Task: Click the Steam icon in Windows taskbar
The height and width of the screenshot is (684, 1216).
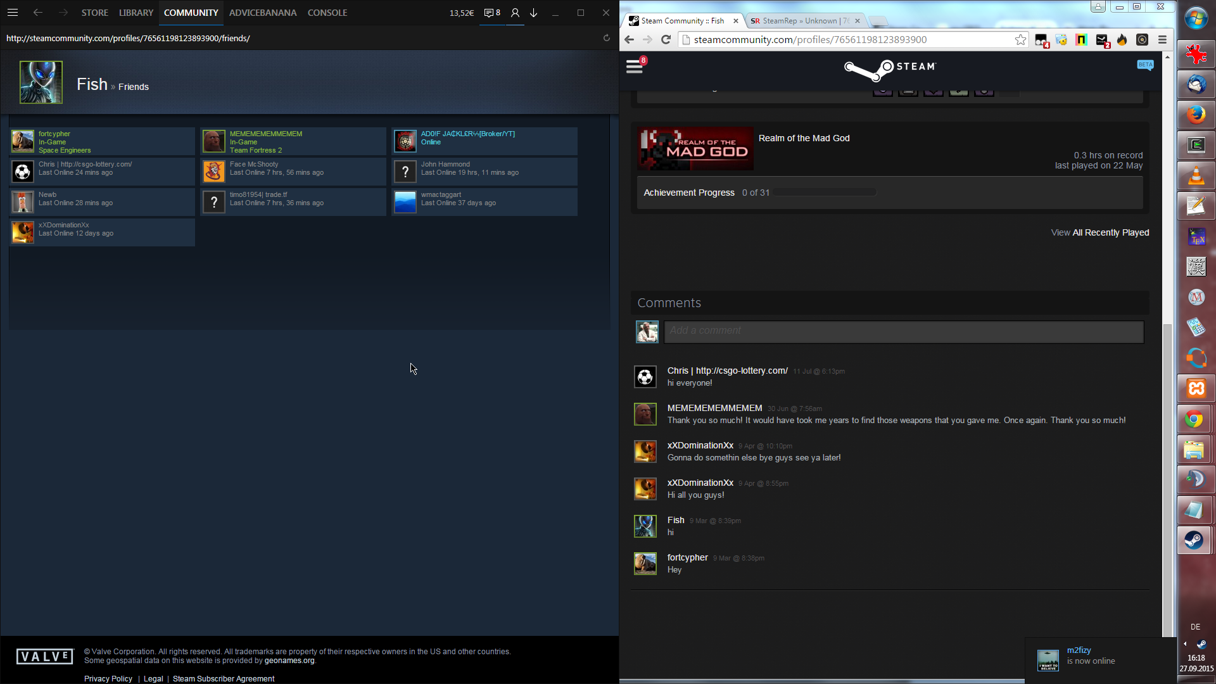Action: 1194,540
